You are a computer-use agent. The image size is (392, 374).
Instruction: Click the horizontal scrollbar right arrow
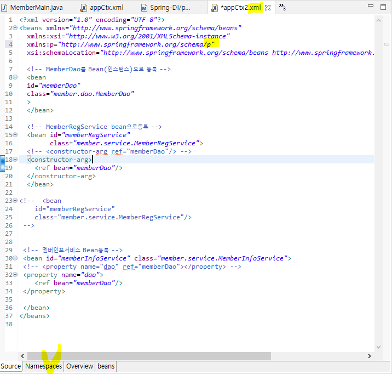370,356
